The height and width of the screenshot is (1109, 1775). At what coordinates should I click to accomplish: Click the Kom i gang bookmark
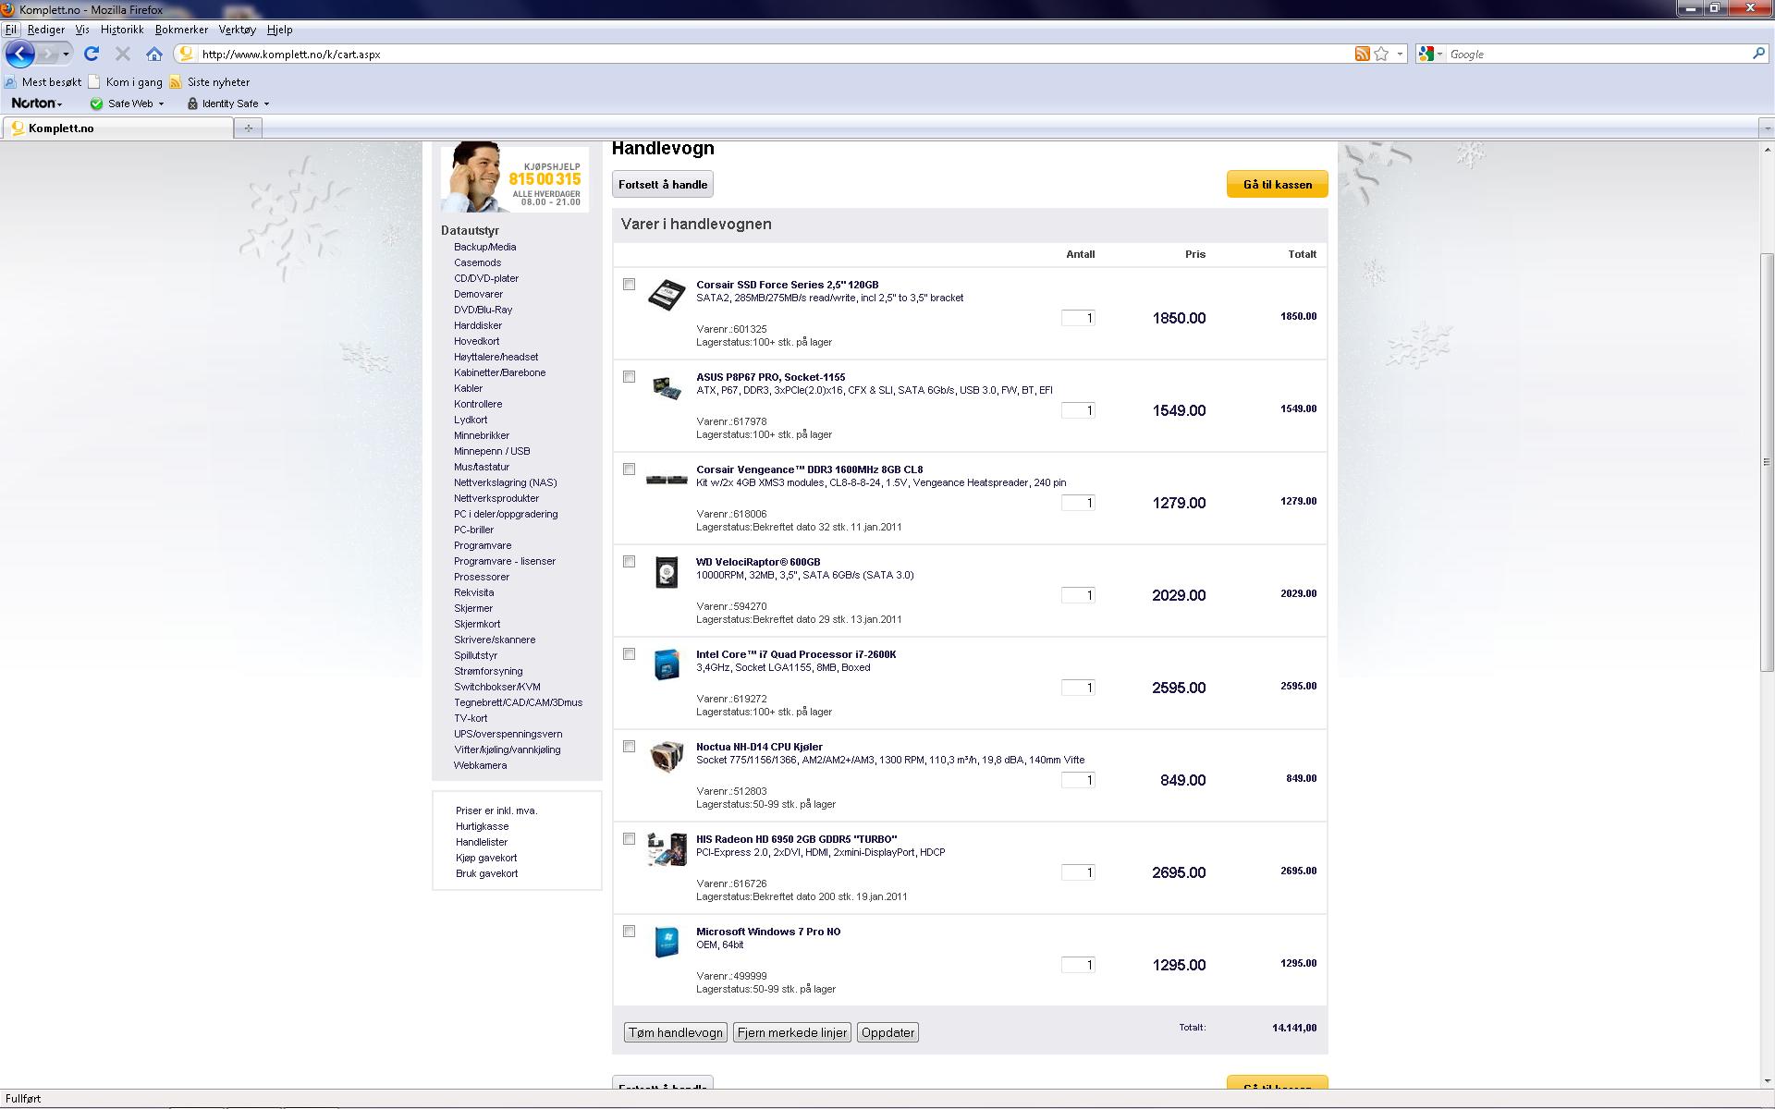click(126, 82)
